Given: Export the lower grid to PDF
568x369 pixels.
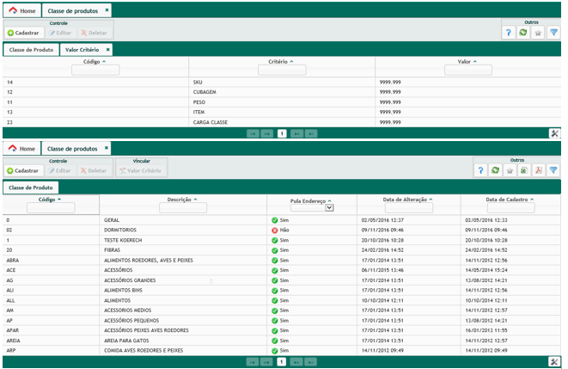Looking at the screenshot, I should [x=539, y=170].
